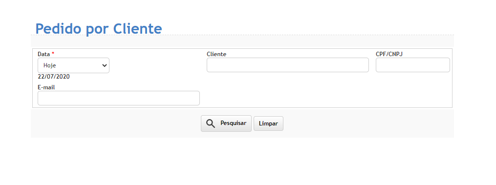Click the Data field label
The image size is (496, 185).
point(44,54)
